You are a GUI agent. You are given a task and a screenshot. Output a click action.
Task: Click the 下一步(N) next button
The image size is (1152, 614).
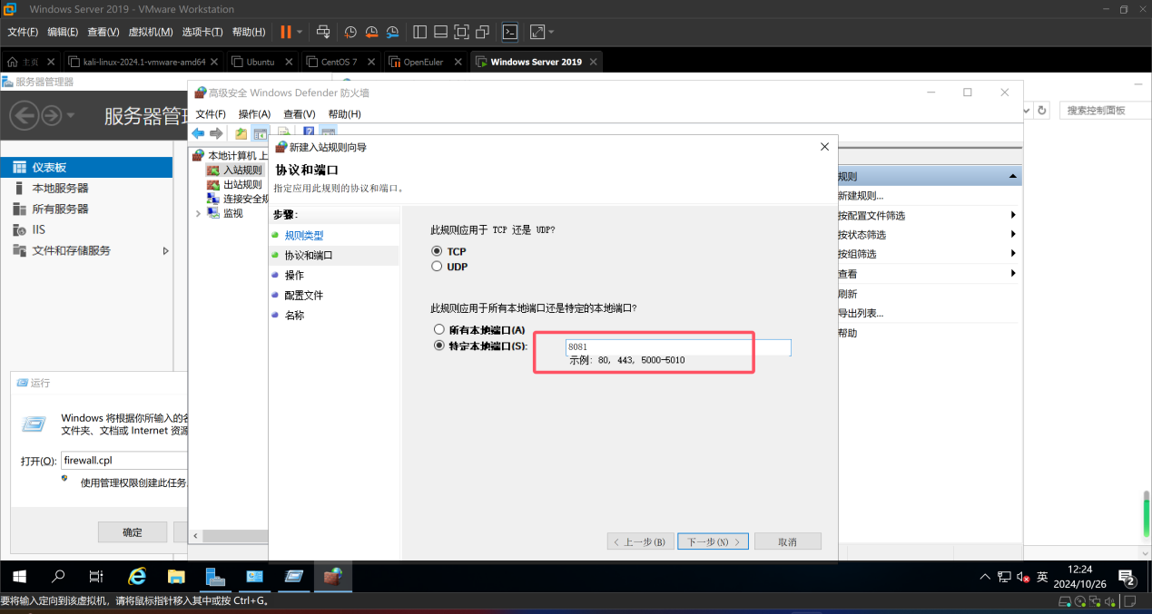point(713,541)
